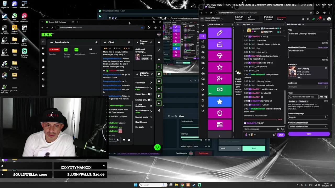Pop out Kick Session Info panel

[96, 42]
